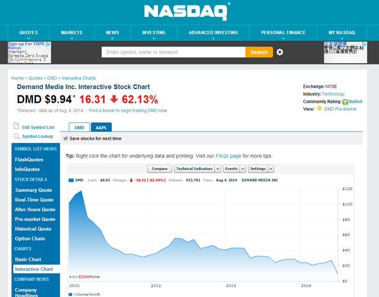Expand Technical Indicators dropdown arrow
This screenshot has width=379, height=297.
pyautogui.click(x=218, y=169)
